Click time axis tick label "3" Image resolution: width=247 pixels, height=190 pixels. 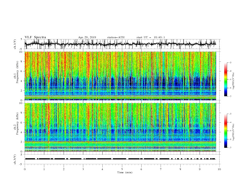click(x=83, y=169)
